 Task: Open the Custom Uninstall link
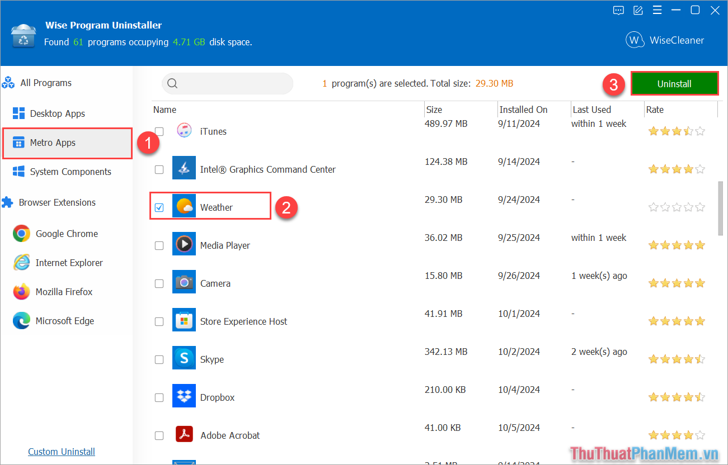(61, 451)
